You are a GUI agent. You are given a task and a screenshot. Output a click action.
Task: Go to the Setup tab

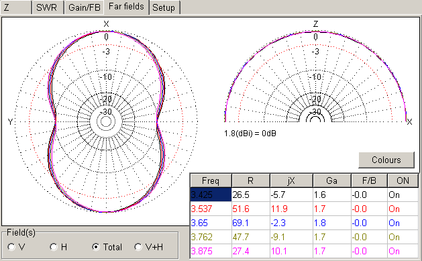(x=164, y=7)
